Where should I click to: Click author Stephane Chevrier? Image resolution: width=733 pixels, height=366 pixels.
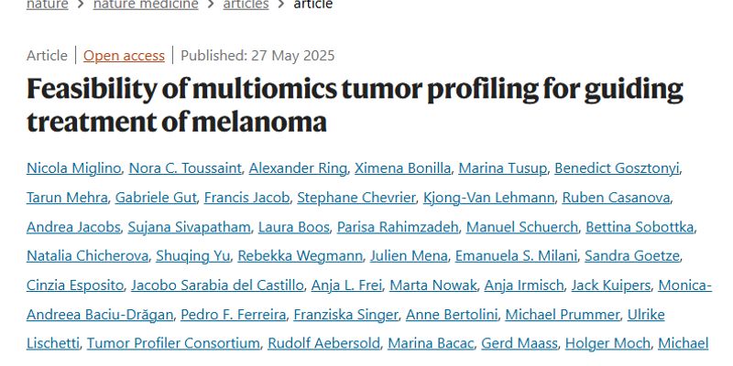pyautogui.click(x=356, y=198)
